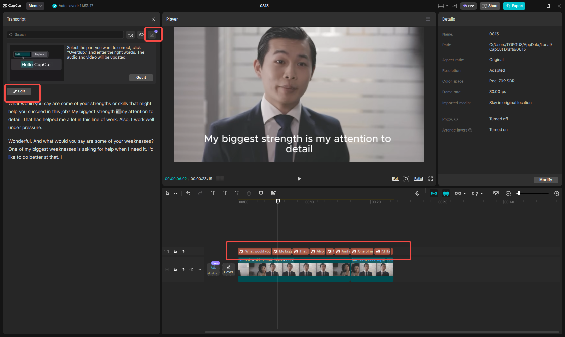Expand the select tool dropdown
Screen dimensions: 565x337
pyautogui.click(x=175, y=193)
